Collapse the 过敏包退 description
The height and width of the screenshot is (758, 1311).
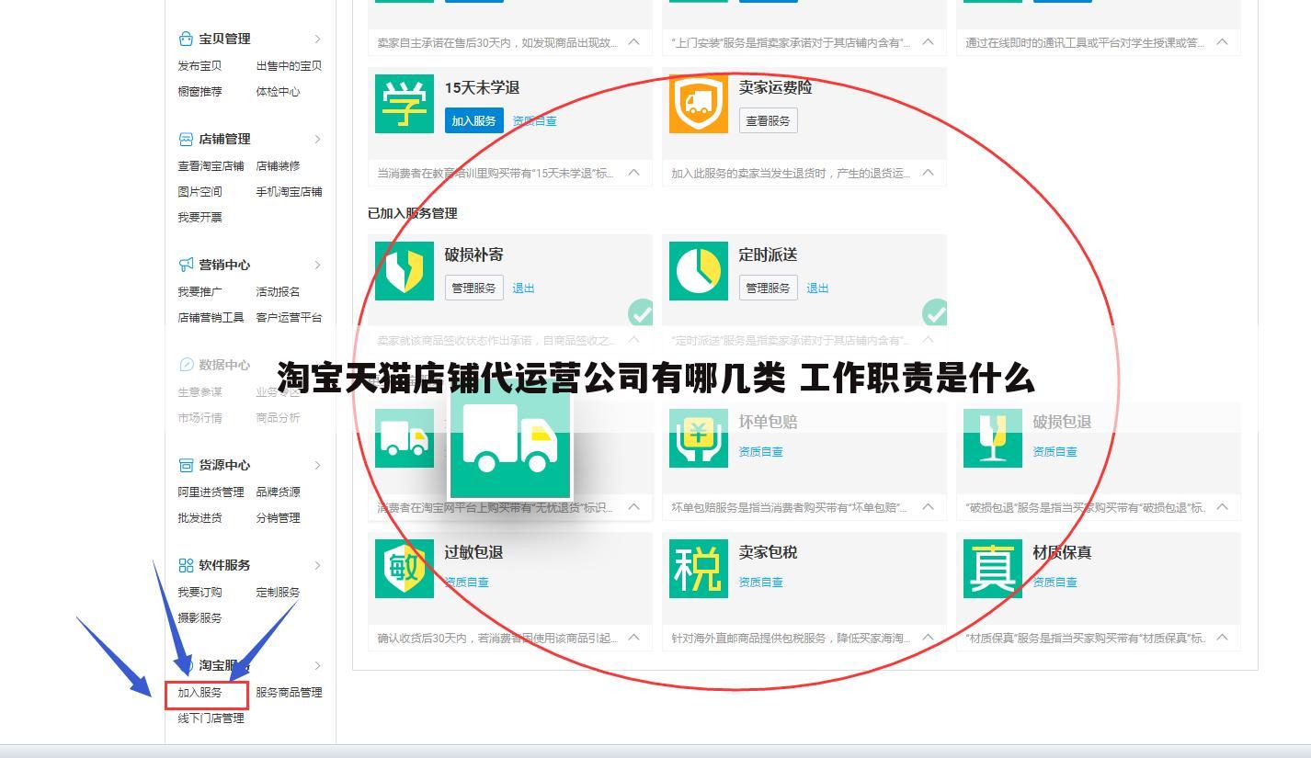[633, 638]
